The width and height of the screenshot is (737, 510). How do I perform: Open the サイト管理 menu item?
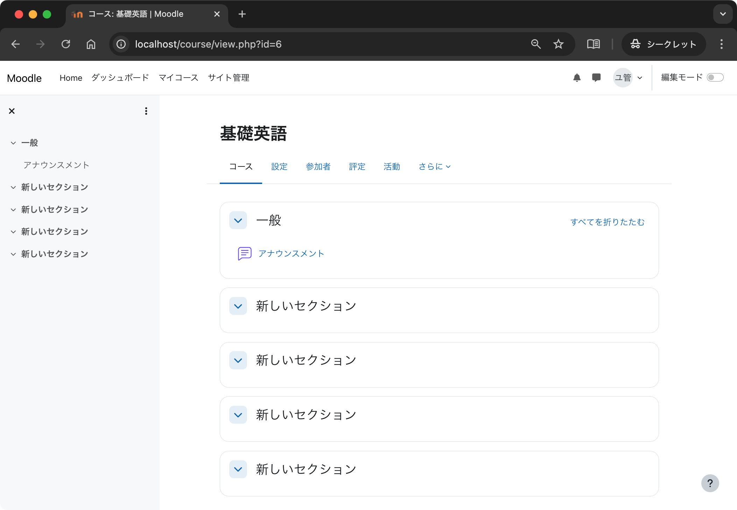pyautogui.click(x=228, y=78)
